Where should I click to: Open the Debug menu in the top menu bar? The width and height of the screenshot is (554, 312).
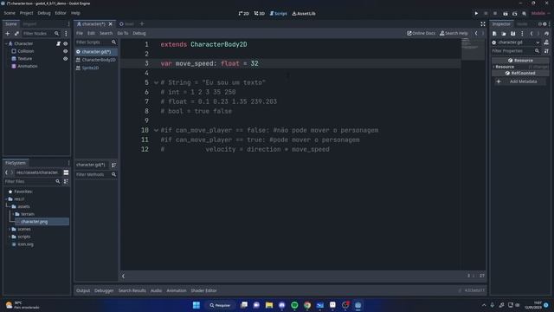click(x=44, y=13)
